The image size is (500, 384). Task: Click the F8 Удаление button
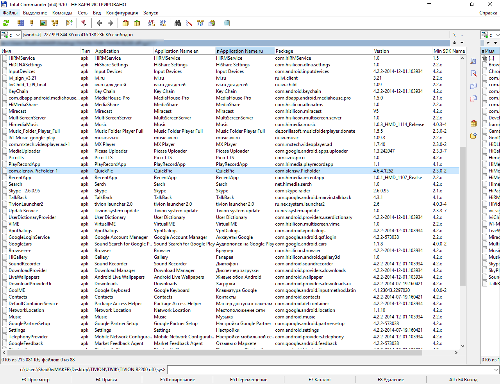point(391,380)
